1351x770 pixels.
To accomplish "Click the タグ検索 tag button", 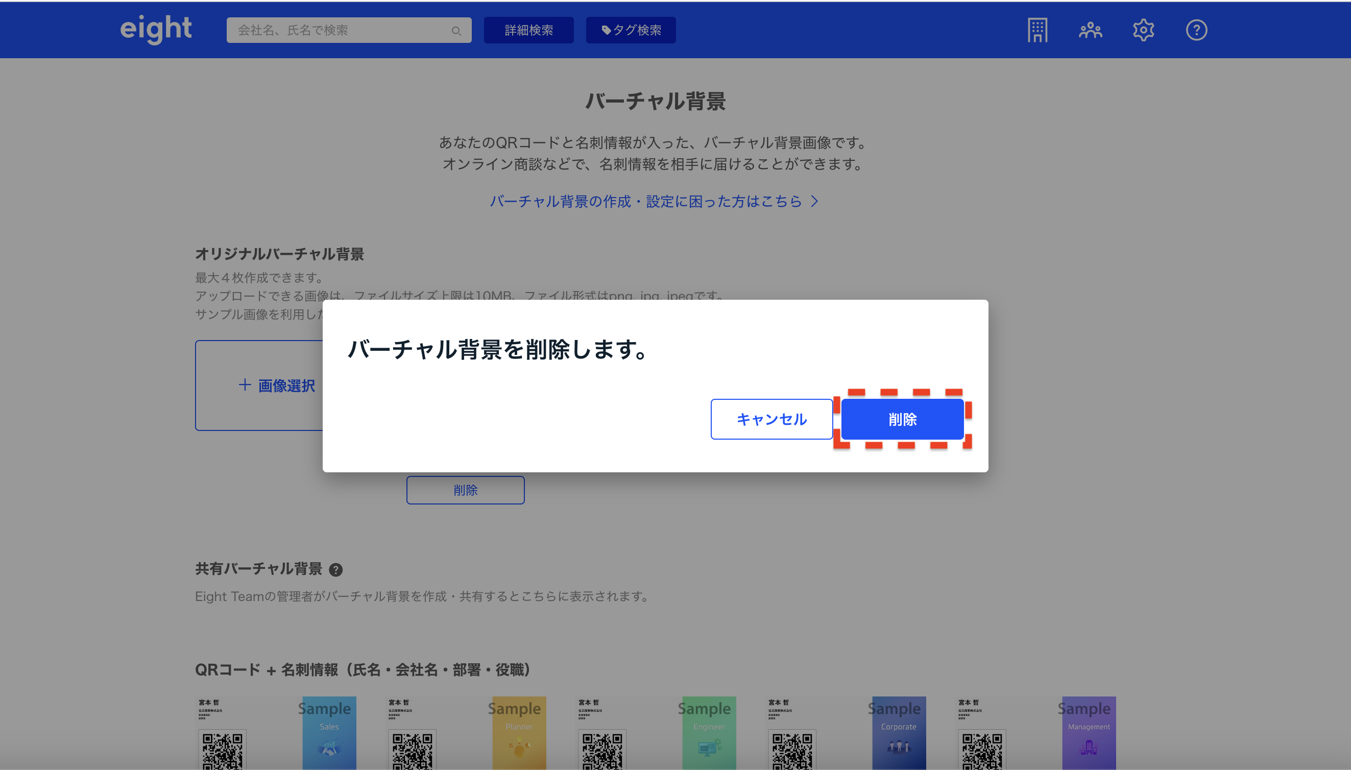I will pyautogui.click(x=631, y=30).
